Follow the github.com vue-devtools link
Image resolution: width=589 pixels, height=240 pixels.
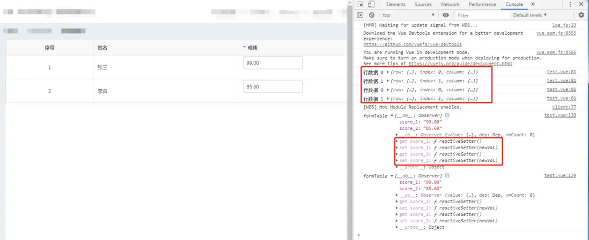(413, 44)
